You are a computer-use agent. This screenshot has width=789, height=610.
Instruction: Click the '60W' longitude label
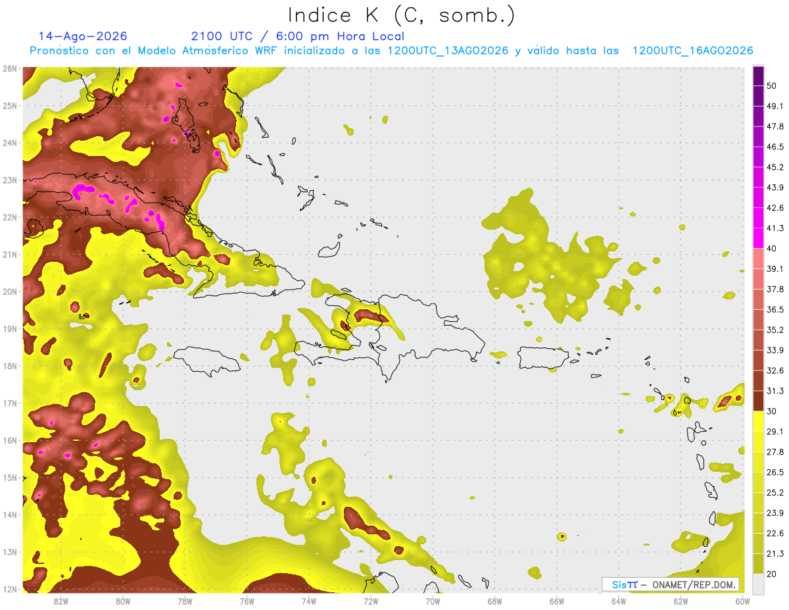(742, 601)
